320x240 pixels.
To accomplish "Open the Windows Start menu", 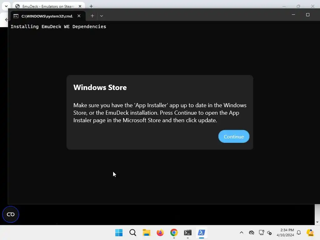I will [119, 232].
